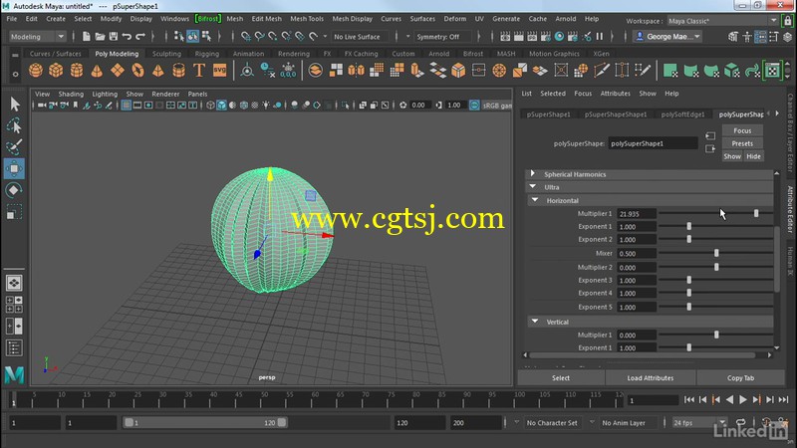Screen dimensions: 797x448
Task: Create a polygon cylinder from shelf
Action: tap(77, 70)
